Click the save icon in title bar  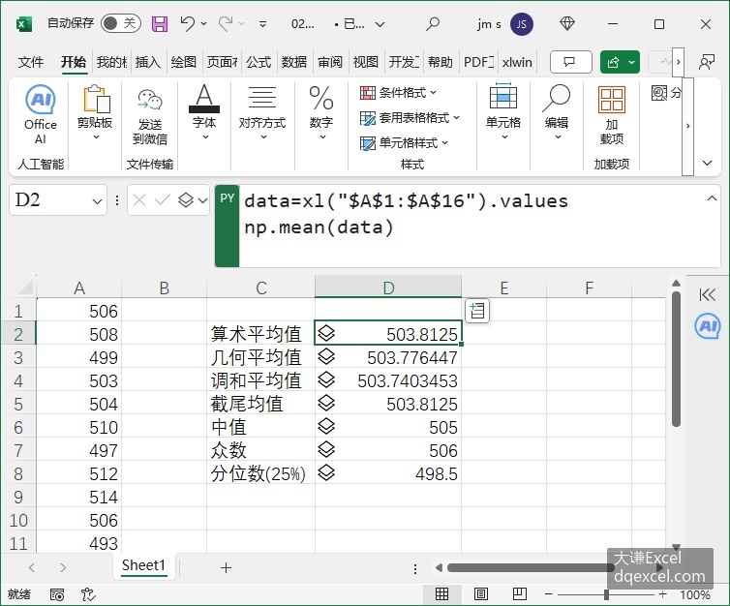[x=160, y=24]
